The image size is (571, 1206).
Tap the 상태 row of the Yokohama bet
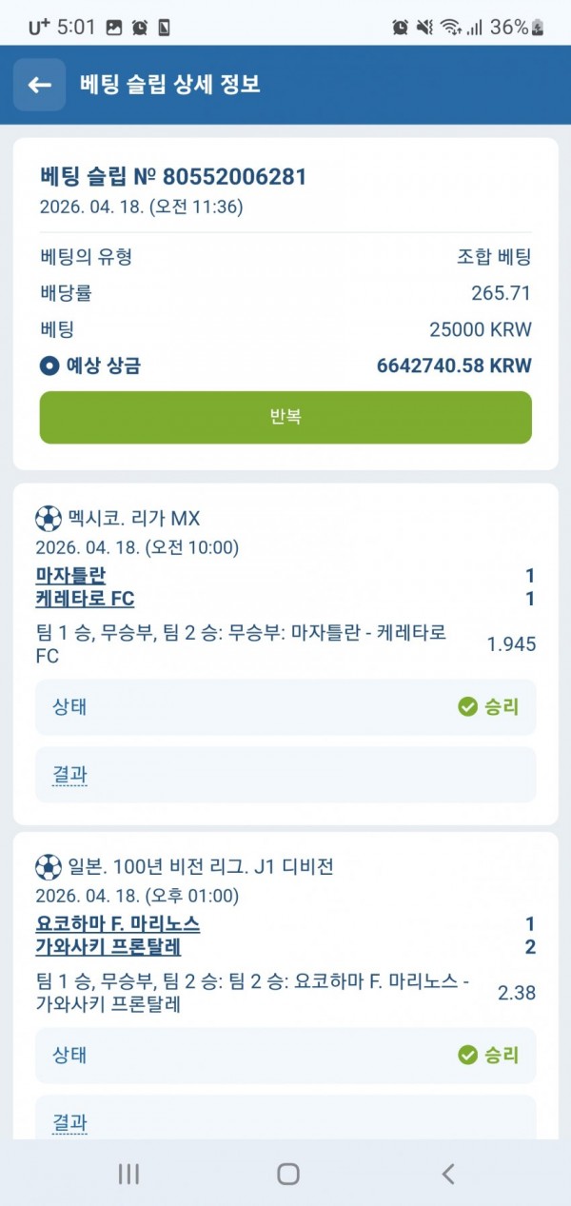coord(285,1055)
